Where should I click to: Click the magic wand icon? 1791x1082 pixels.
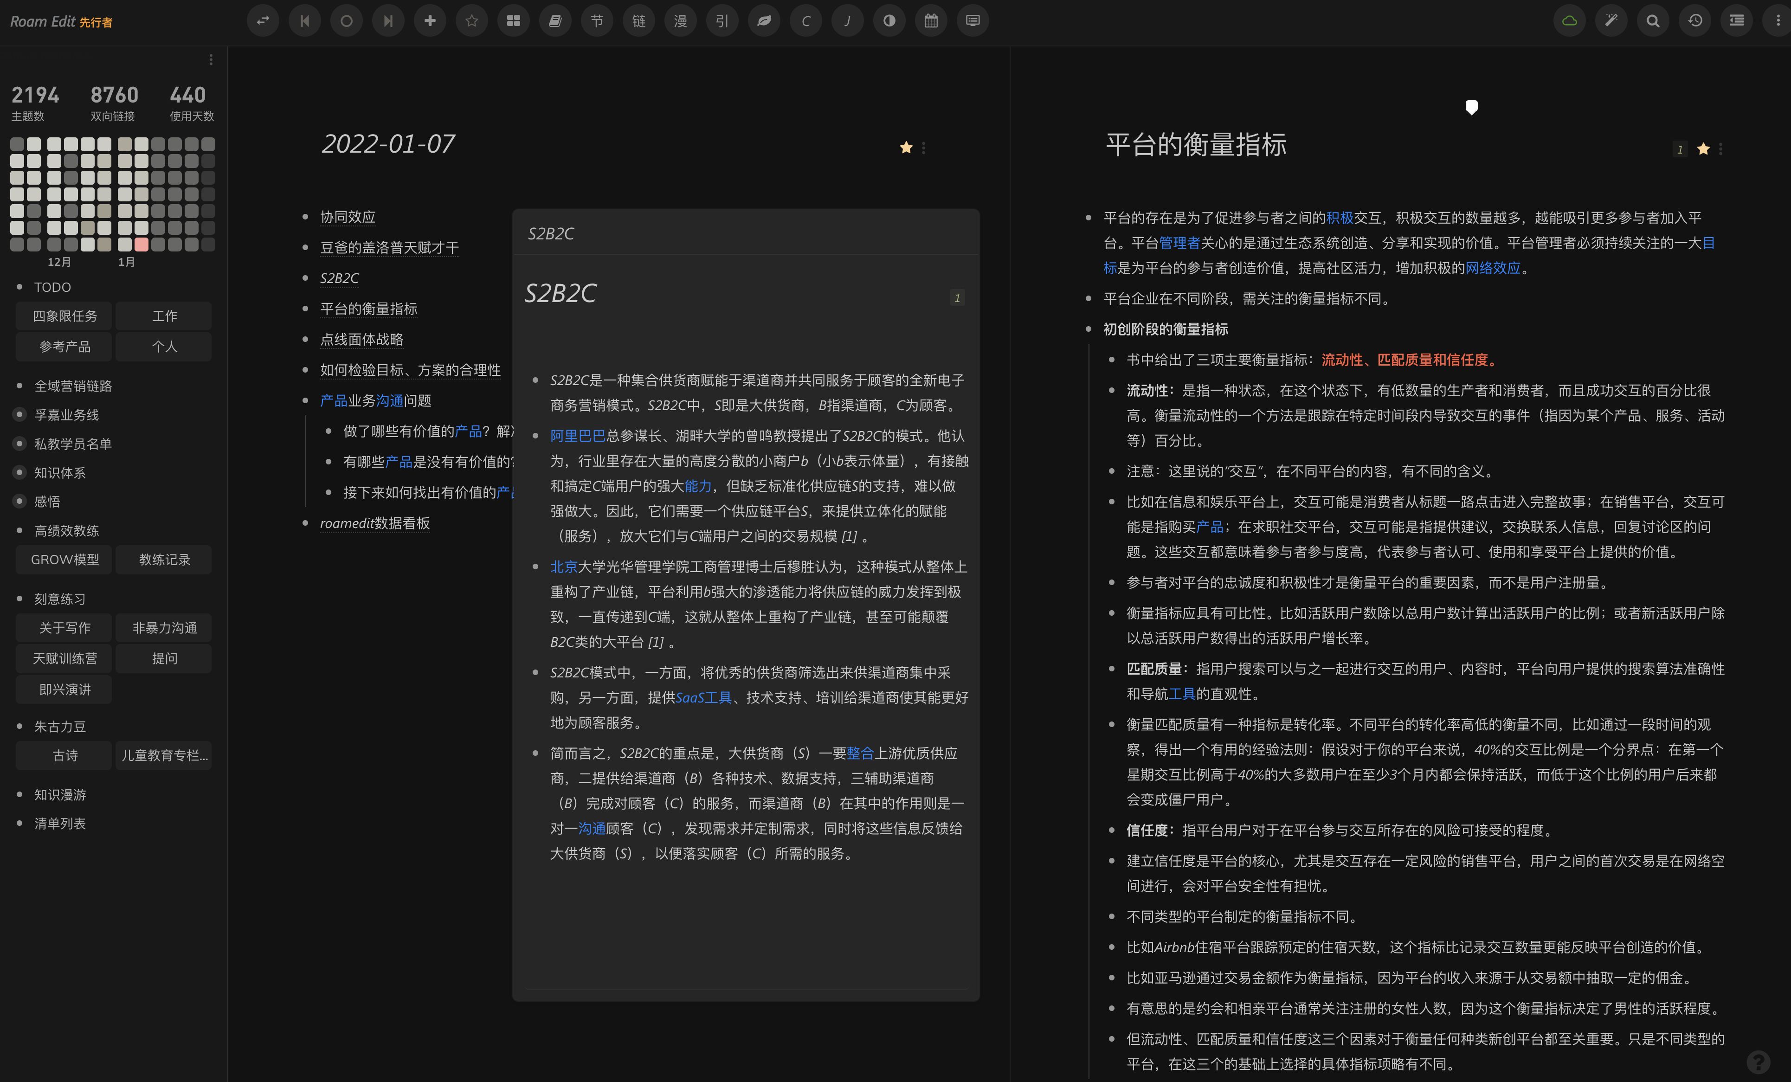click(1611, 21)
